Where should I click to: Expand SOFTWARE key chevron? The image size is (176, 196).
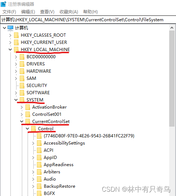(16, 93)
